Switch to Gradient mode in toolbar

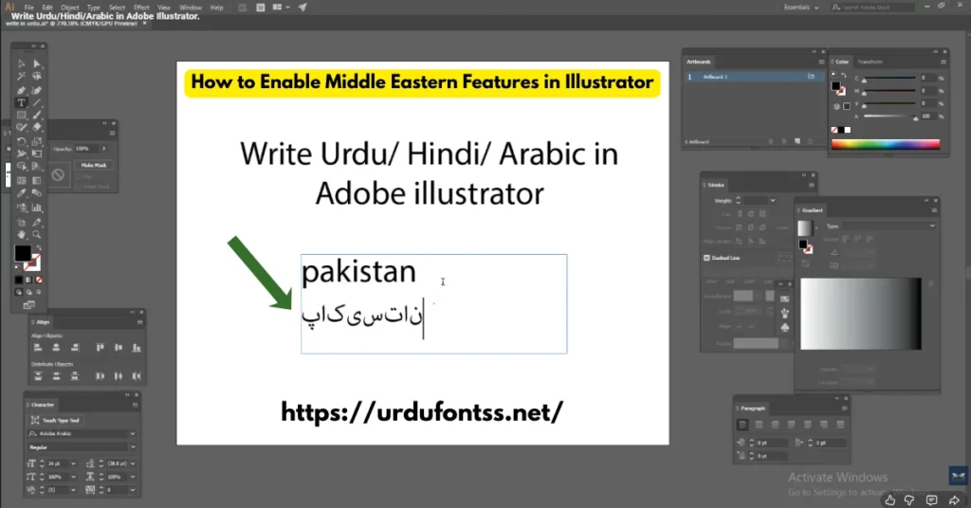[29, 280]
